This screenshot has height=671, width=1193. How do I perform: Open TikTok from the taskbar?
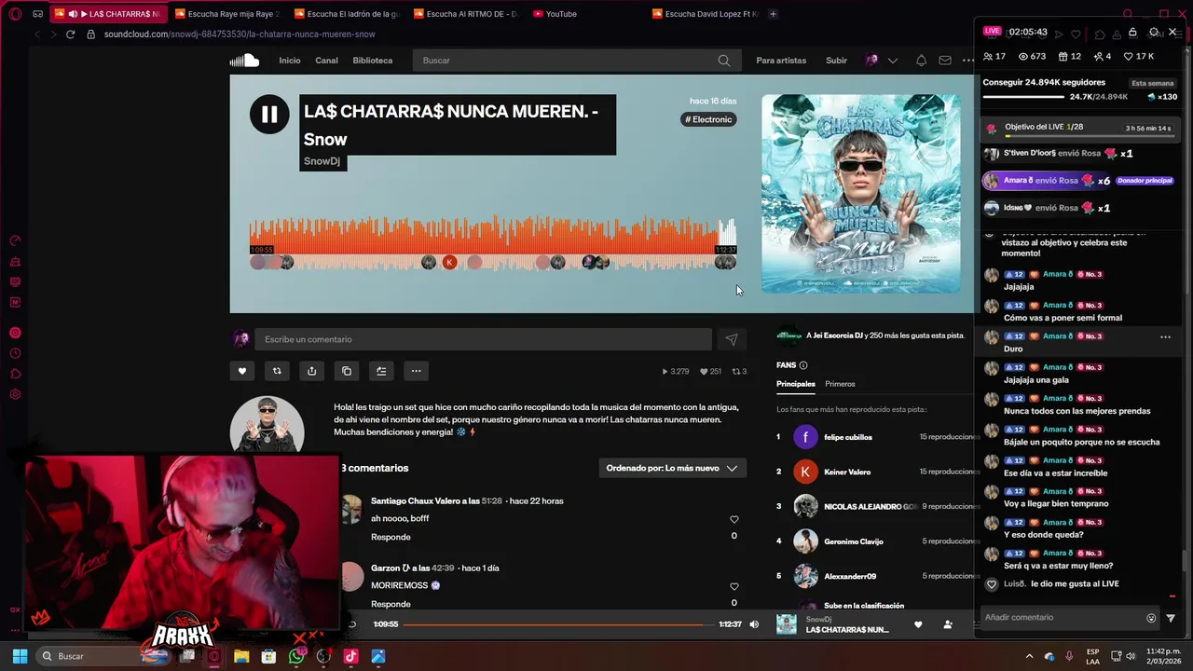[x=350, y=656]
